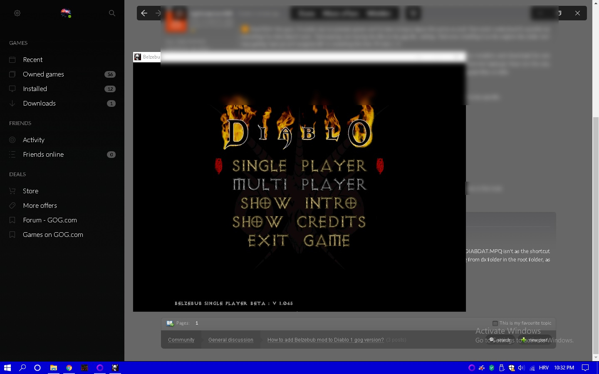Open 'How to add Belzebub mod' topic link
The height and width of the screenshot is (374, 599).
click(325, 340)
